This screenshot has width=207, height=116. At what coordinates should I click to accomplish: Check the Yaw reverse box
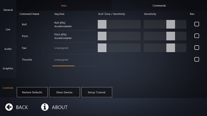(x=197, y=48)
